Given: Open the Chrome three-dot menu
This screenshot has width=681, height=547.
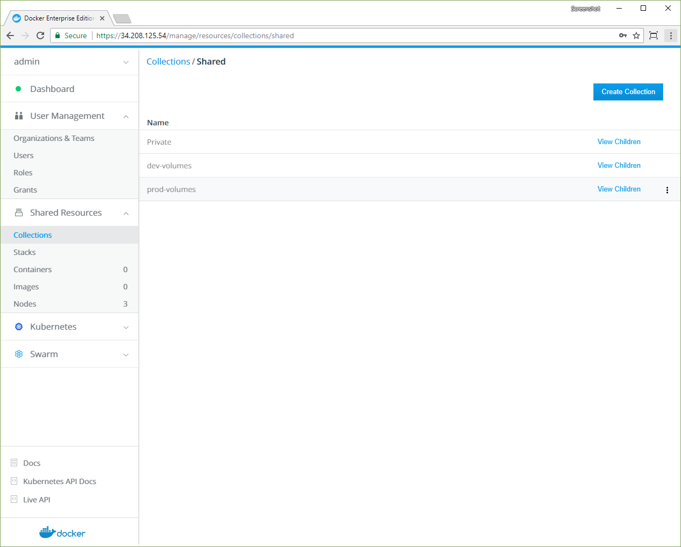Looking at the screenshot, I should pyautogui.click(x=671, y=35).
